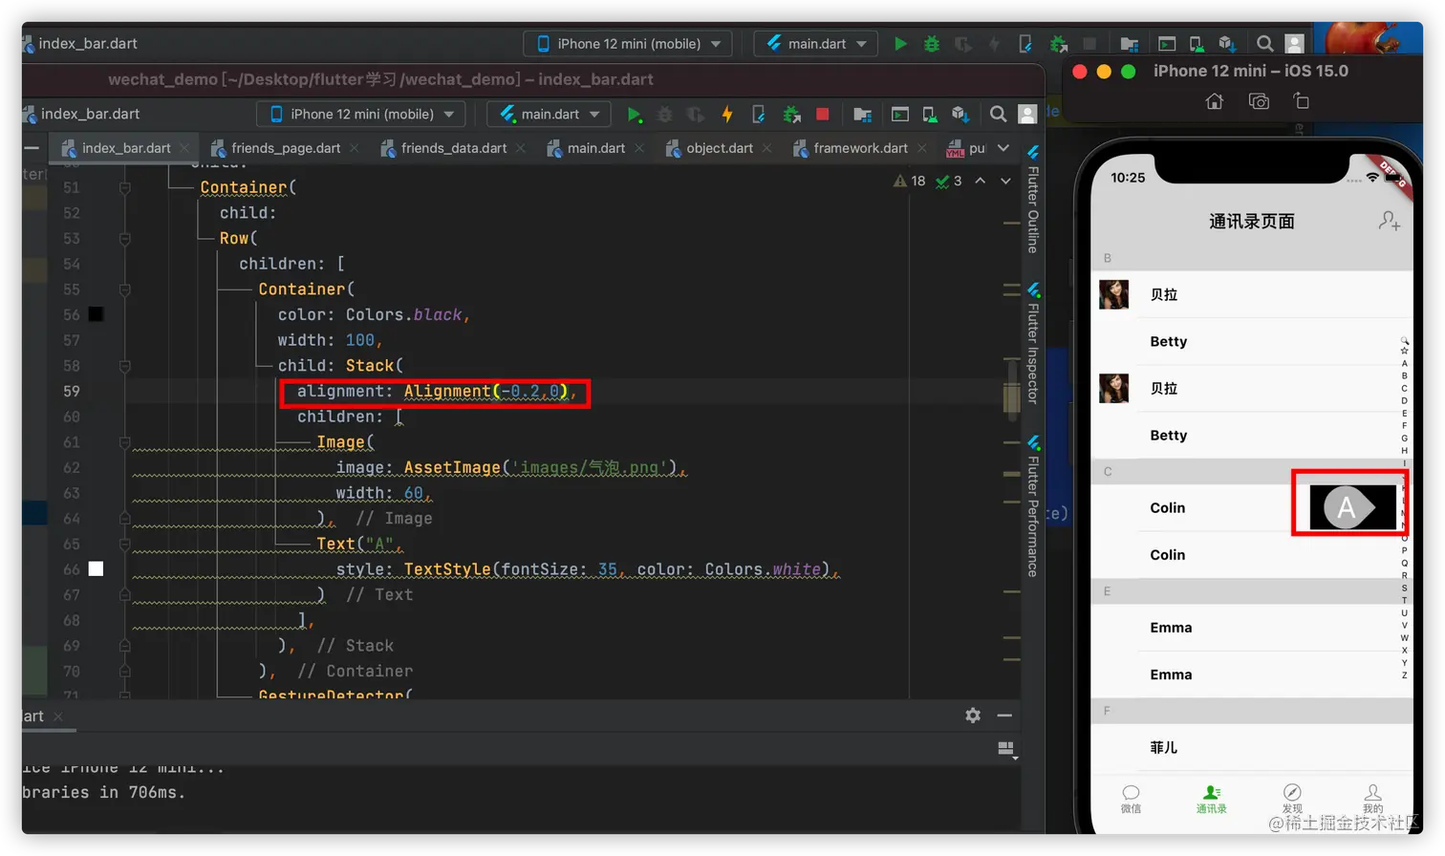Tap the 微信 tab in the phone app

pyautogui.click(x=1131, y=799)
